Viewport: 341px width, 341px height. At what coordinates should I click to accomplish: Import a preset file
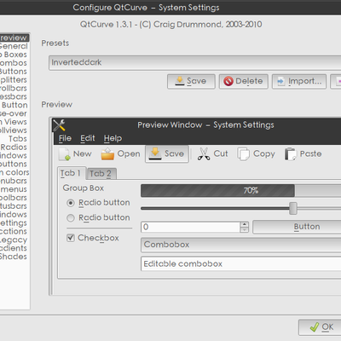[299, 82]
